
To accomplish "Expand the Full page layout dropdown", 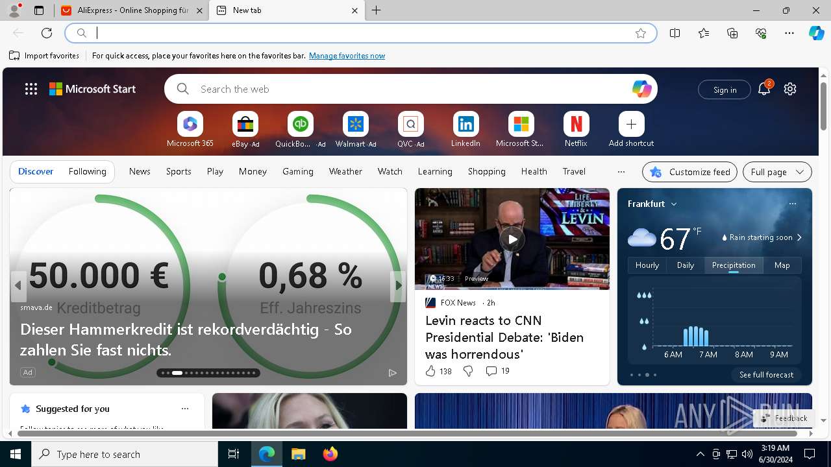I will pos(777,172).
